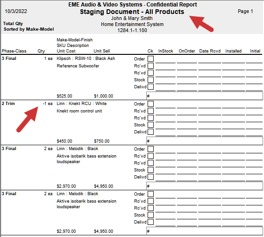Click the 'Date Rcvd' column header
Viewport: 264px width, 237px height.
point(210,51)
